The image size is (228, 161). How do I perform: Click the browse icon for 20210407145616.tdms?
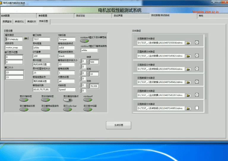[x=188, y=69]
